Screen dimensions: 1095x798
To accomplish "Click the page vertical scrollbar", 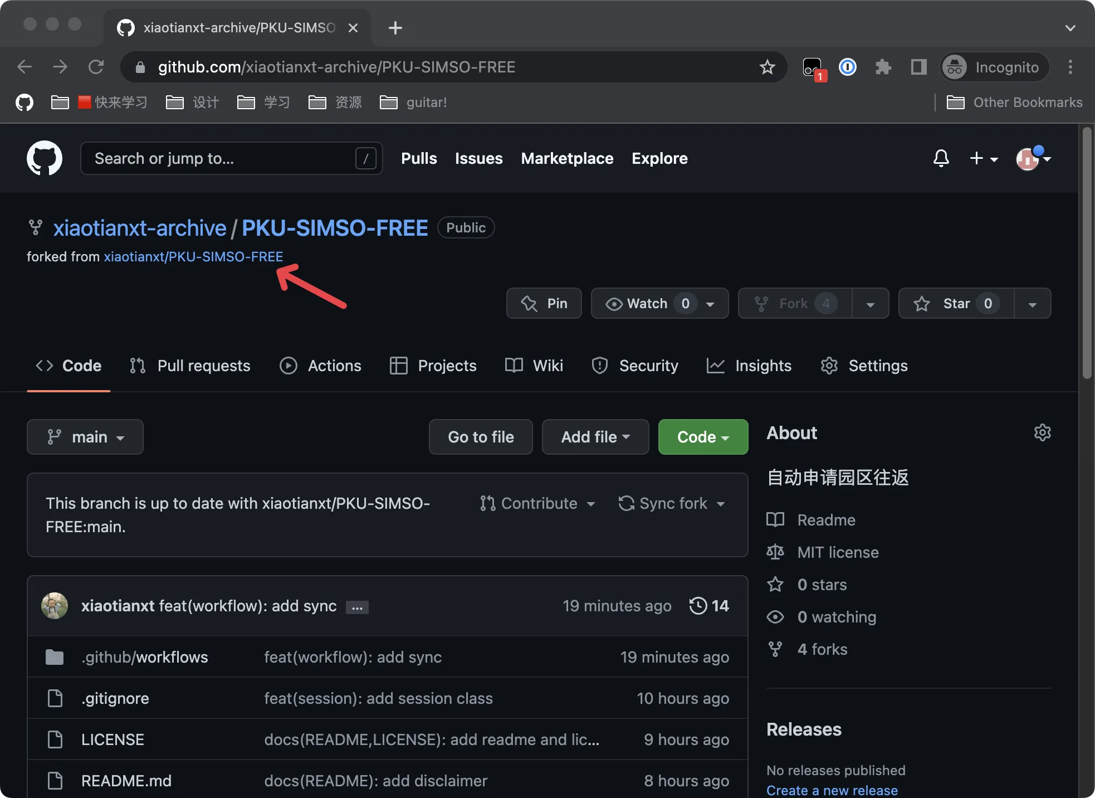I will pyautogui.click(x=1087, y=254).
